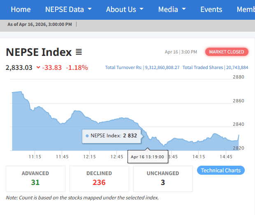Screen dimensions: 255x215
Task: Click the 2880 value axis label
Action: click(x=239, y=77)
